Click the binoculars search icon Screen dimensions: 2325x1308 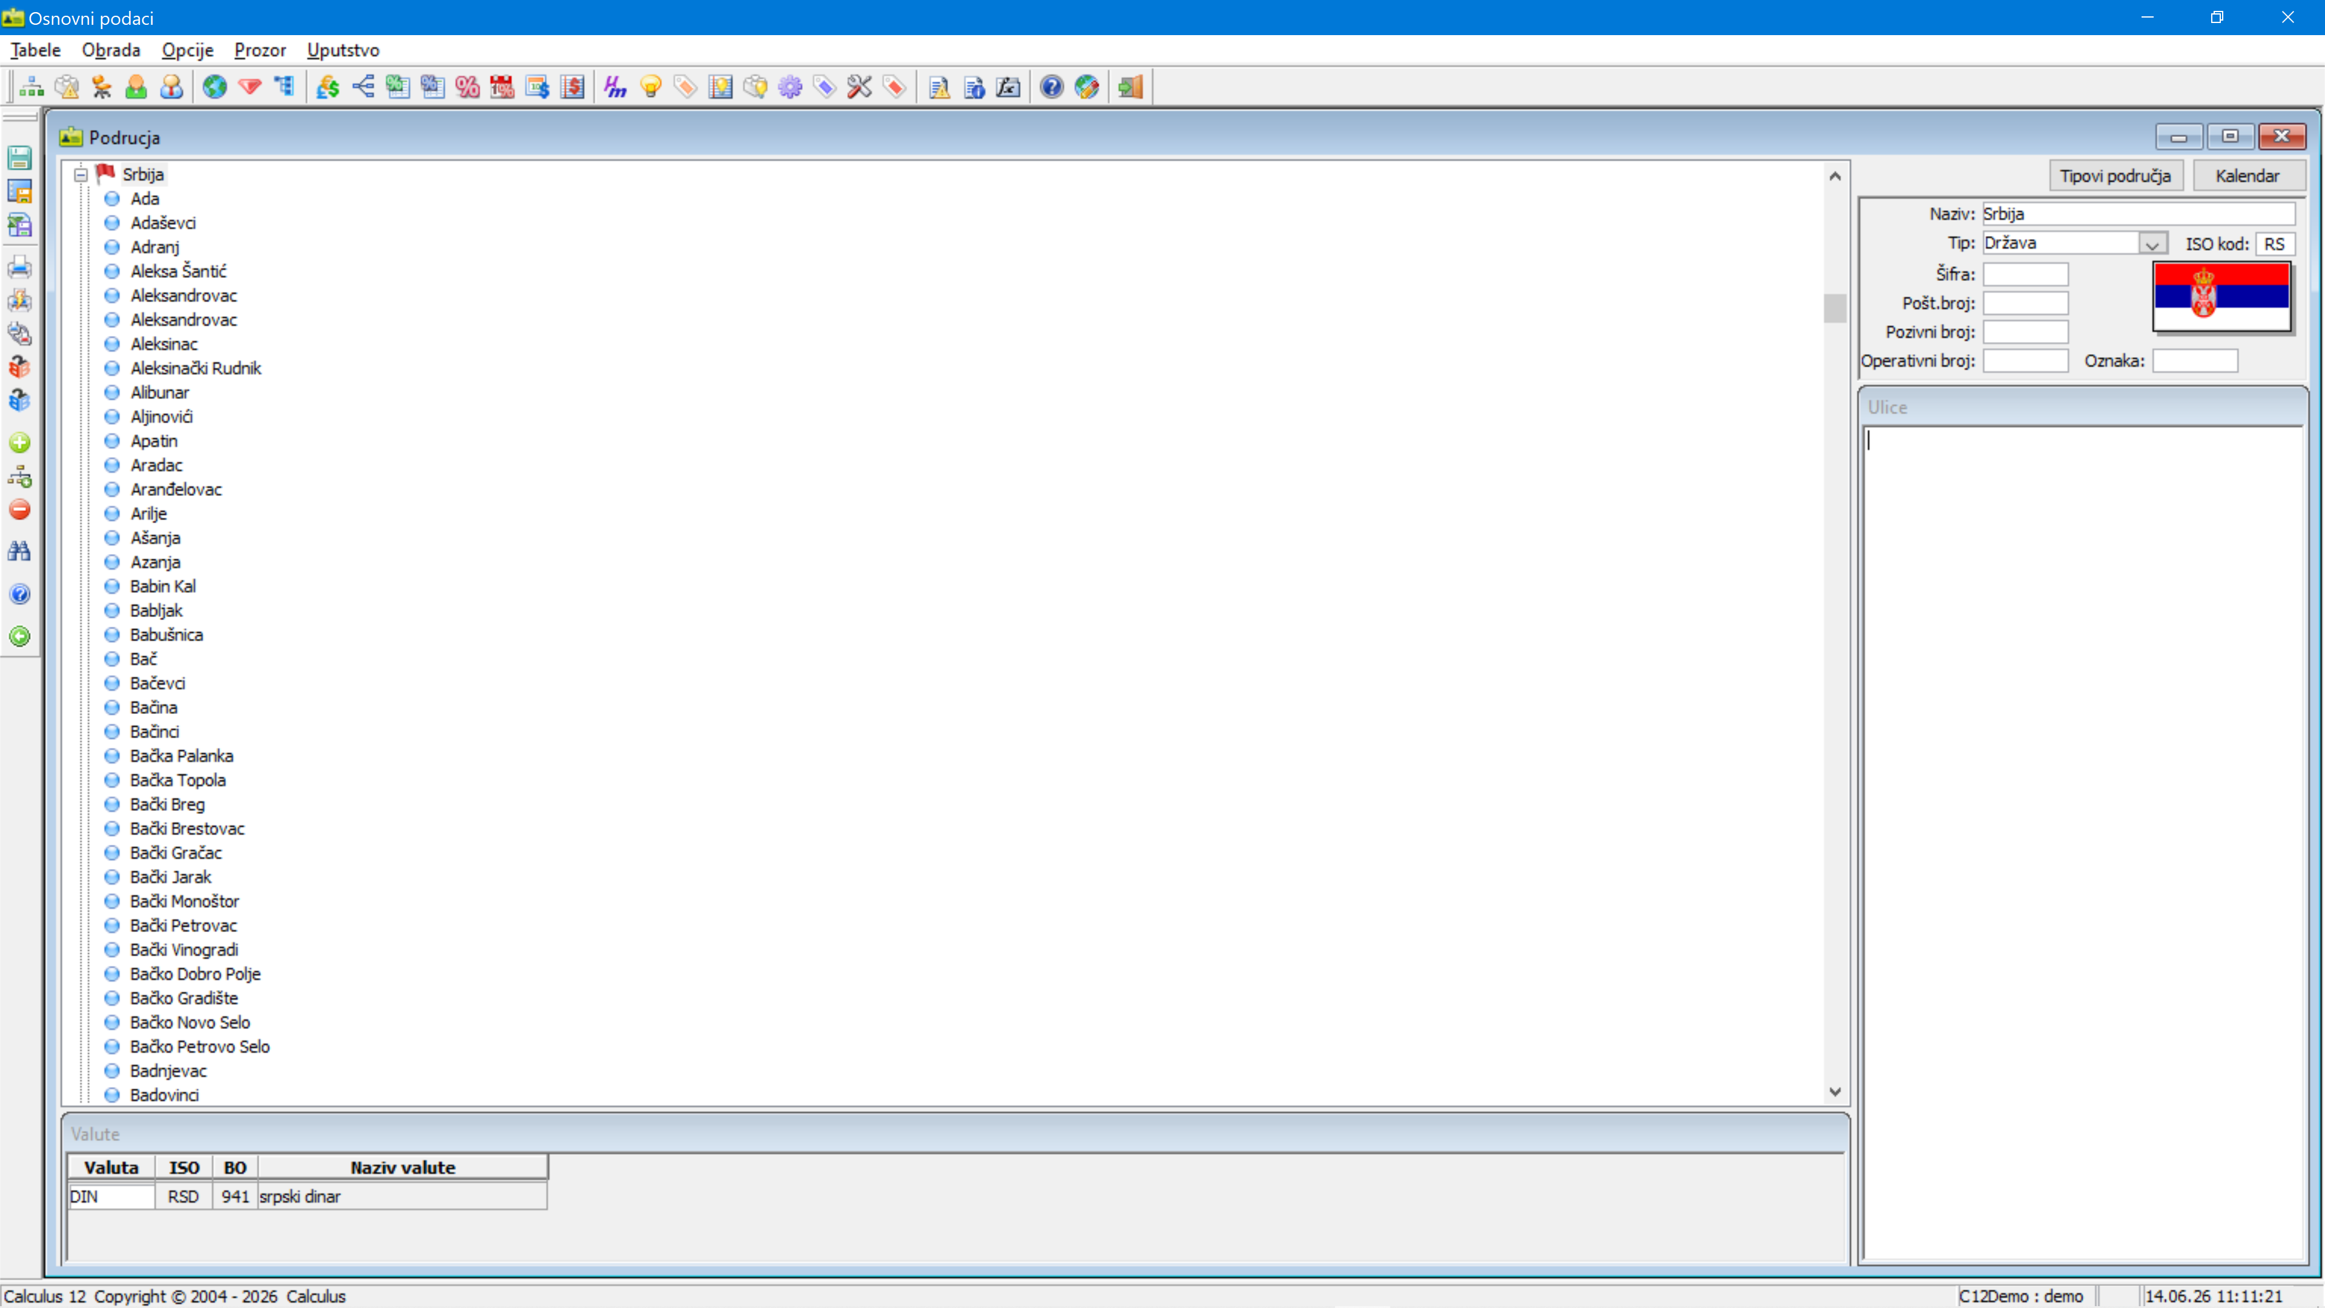[20, 550]
